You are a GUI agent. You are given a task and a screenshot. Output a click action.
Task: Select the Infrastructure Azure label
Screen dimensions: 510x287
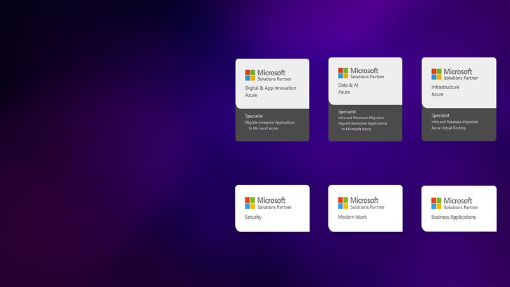[445, 91]
